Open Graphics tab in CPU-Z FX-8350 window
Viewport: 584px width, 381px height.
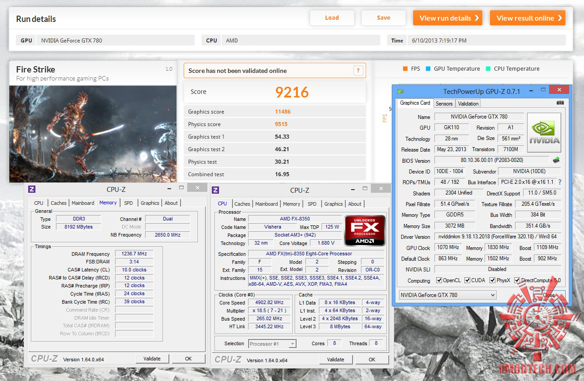(334, 204)
